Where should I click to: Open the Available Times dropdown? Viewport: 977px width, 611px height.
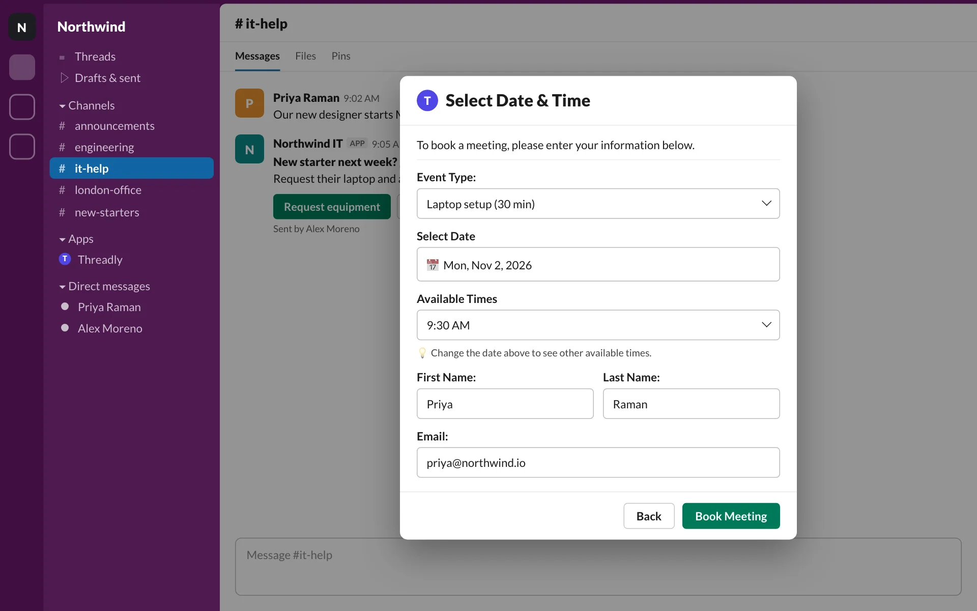pos(598,325)
